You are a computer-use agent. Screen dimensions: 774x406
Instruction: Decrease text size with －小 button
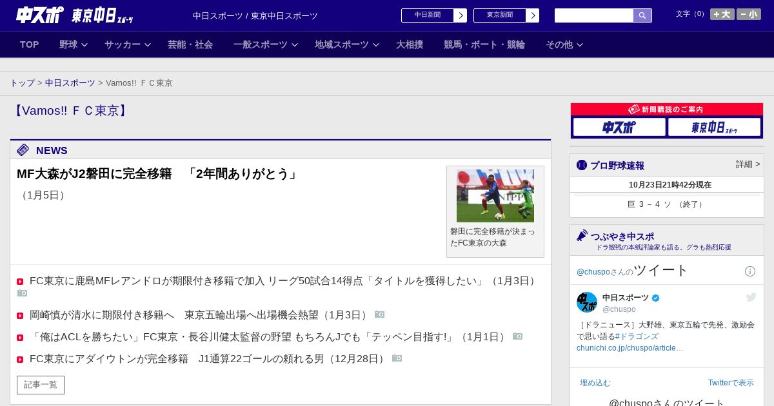pyautogui.click(x=749, y=14)
